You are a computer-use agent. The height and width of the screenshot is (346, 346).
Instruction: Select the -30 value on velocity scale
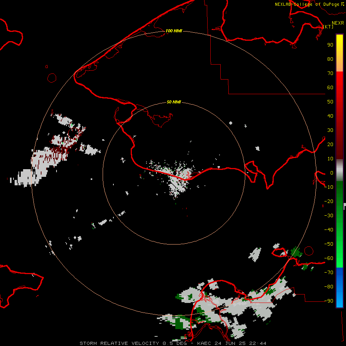click(x=329, y=216)
